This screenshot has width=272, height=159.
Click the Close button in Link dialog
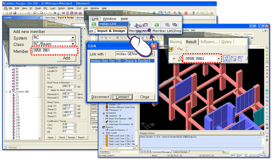[x=144, y=97]
